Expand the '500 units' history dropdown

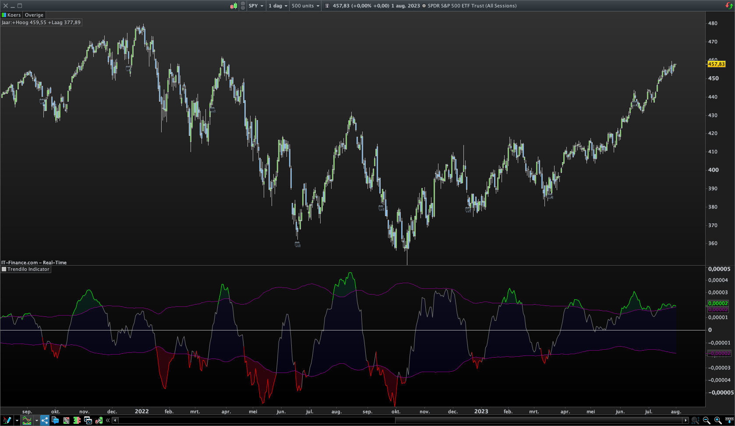[x=305, y=6]
